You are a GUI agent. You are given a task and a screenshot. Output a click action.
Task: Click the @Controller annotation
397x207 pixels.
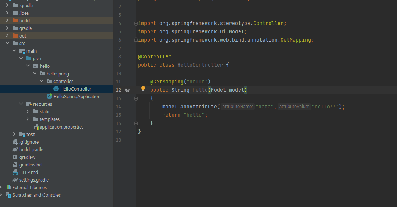[x=154, y=57]
